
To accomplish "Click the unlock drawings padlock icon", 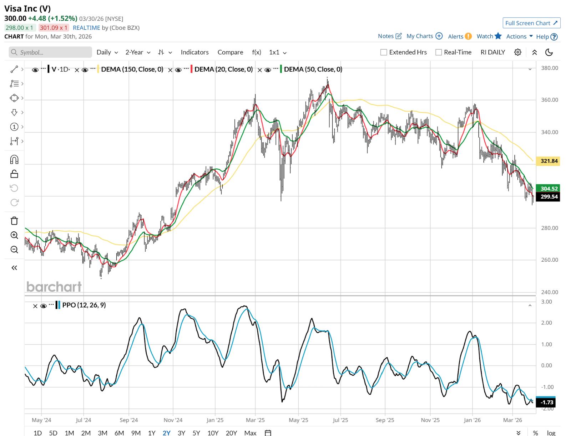I will coord(14,174).
